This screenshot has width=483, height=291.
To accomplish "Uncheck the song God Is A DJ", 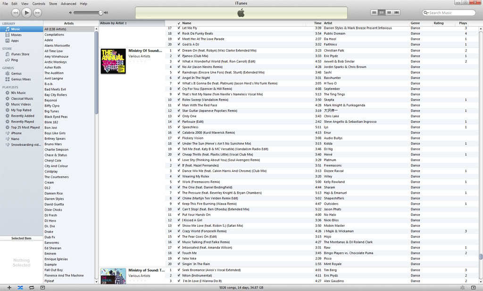I will 178,44.
